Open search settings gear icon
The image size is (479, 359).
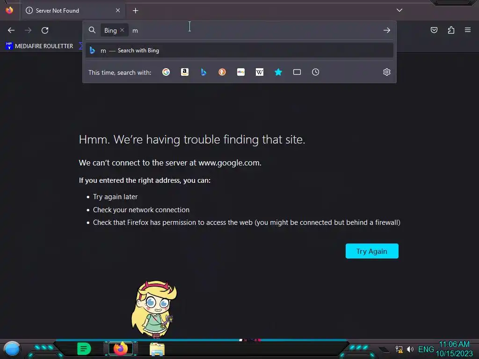coord(387,72)
